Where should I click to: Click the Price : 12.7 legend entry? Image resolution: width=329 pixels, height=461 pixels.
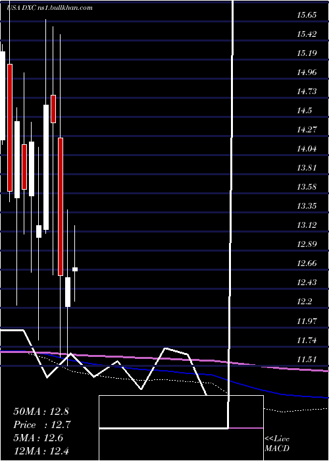click(x=42, y=425)
